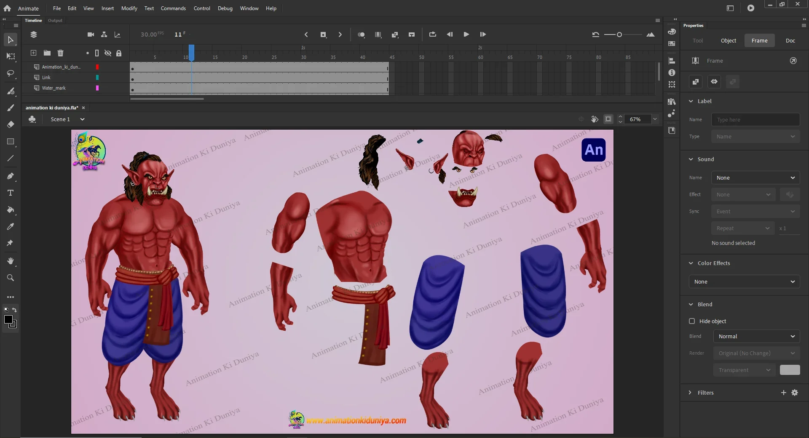The width and height of the screenshot is (809, 438).
Task: Collapse the Sound section
Action: [x=691, y=159]
